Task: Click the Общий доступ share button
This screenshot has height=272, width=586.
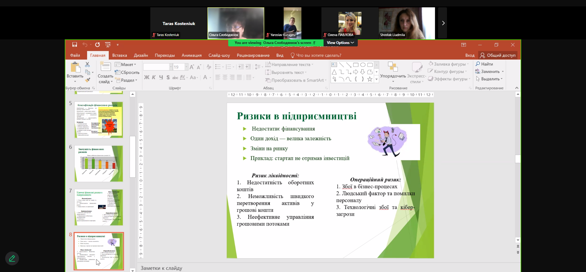Action: [x=498, y=55]
